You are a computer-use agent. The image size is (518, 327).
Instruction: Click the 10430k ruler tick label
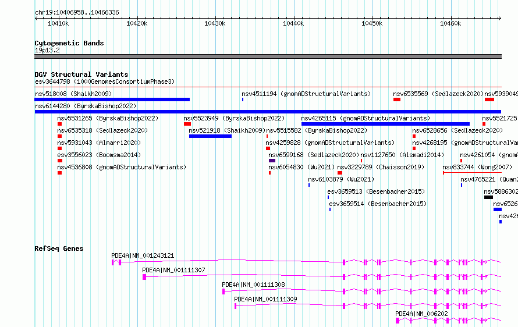[215, 23]
